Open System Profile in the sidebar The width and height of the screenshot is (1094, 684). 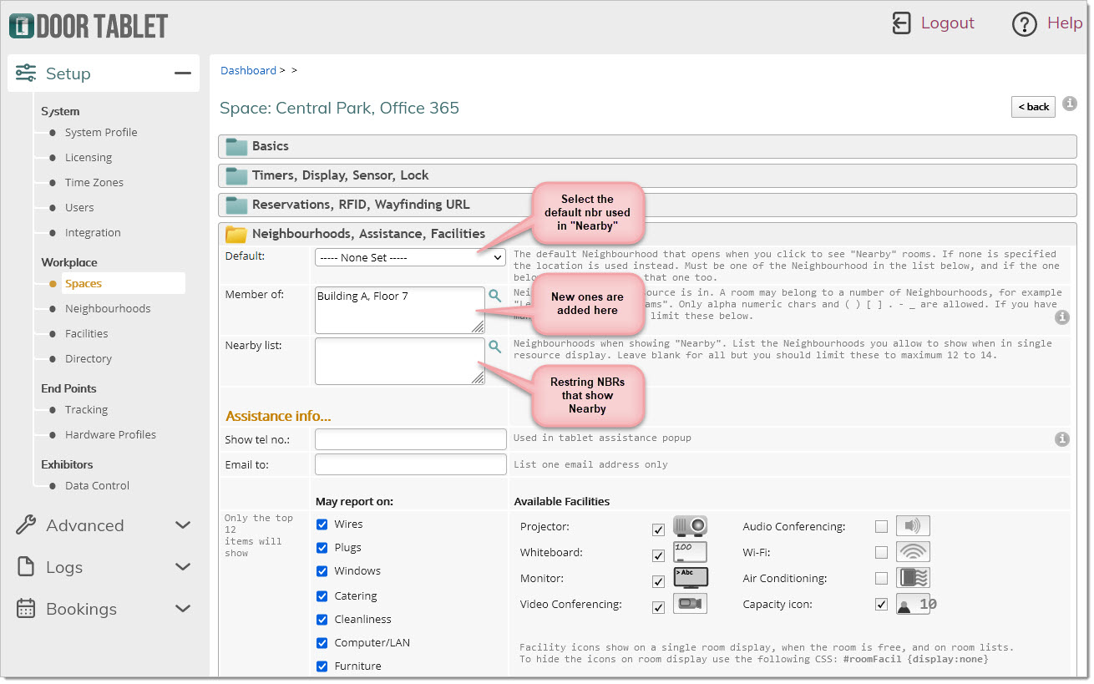[x=101, y=132]
